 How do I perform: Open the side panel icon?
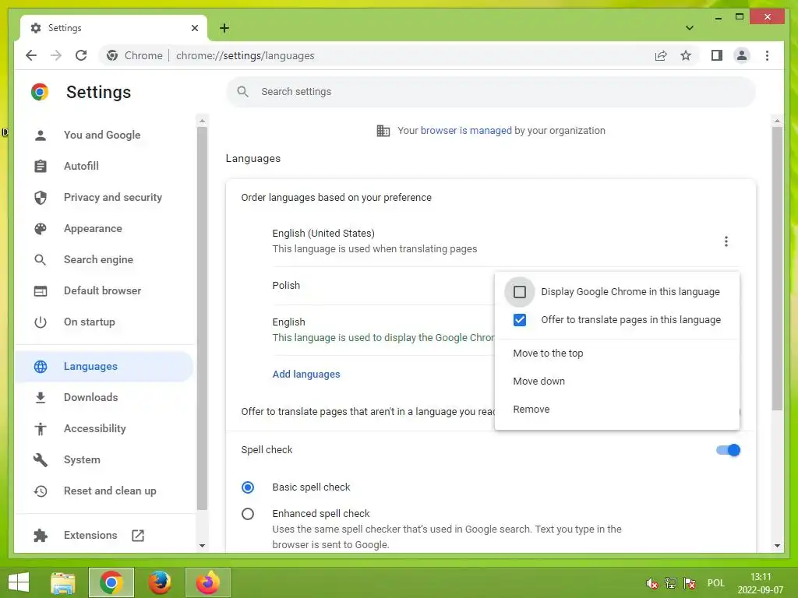point(717,55)
